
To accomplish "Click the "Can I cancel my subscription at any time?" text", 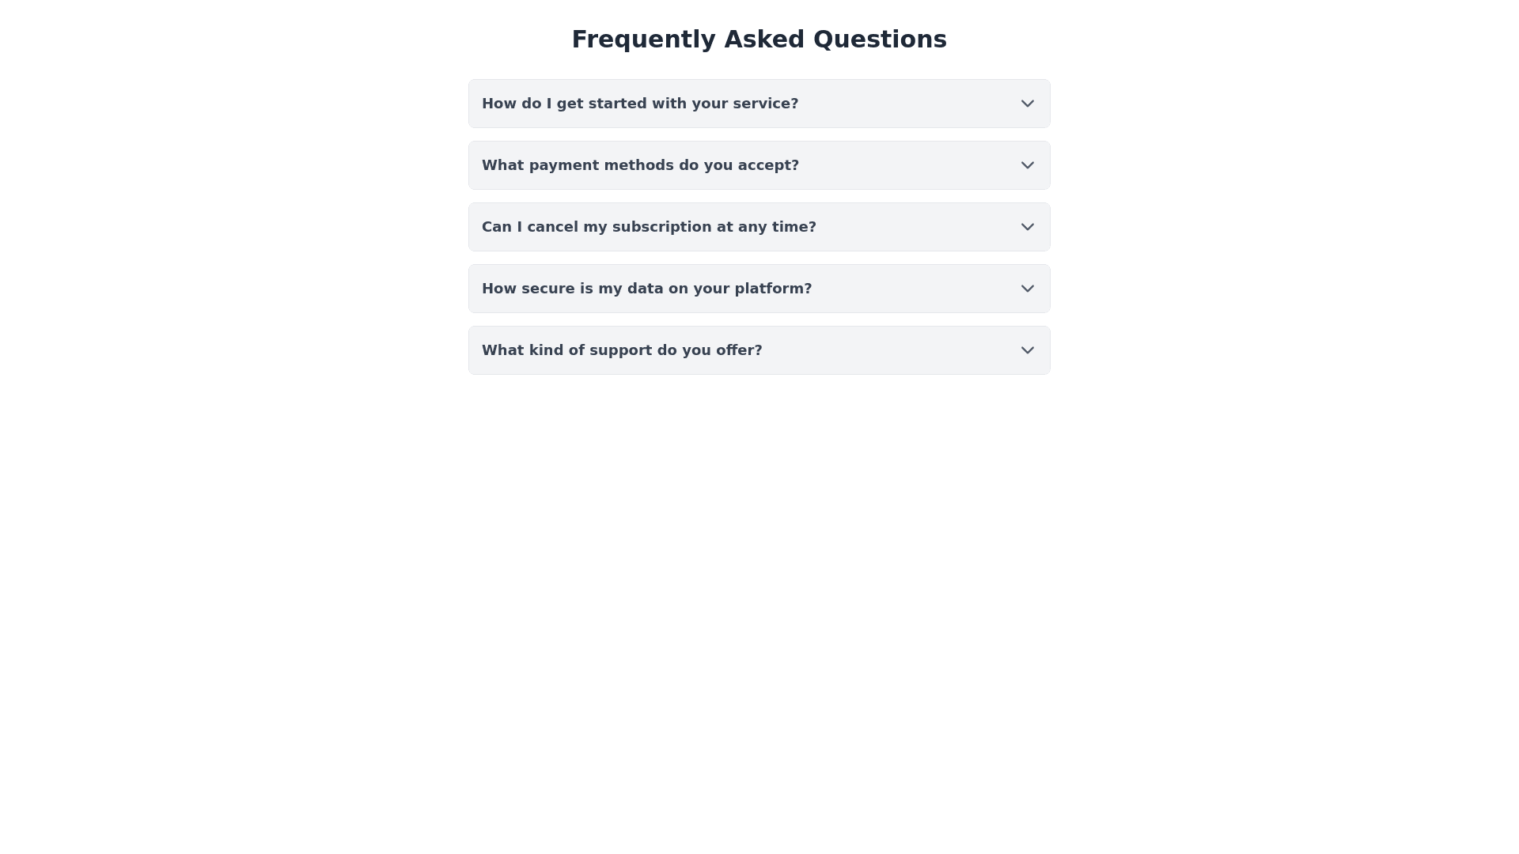I will [649, 227].
